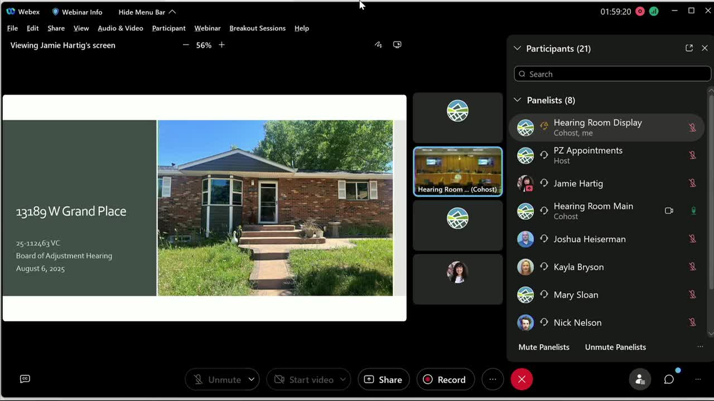Click Hearing Room Main video camera icon

click(669, 211)
